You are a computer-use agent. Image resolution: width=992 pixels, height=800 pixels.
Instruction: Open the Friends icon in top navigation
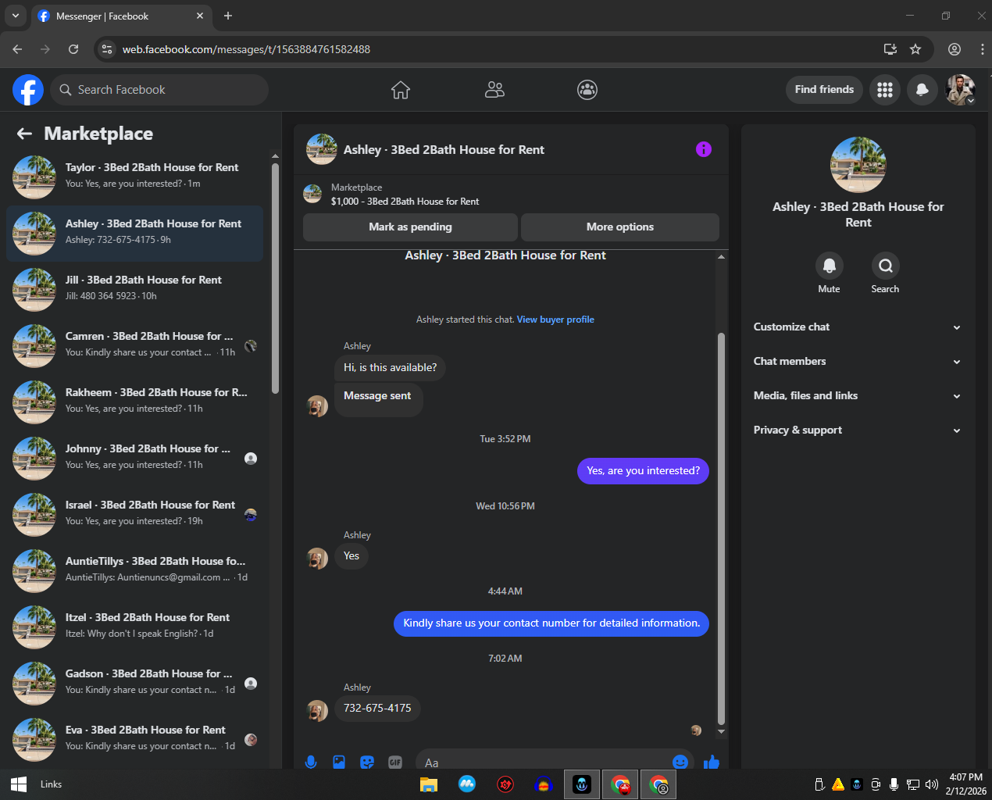[494, 90]
